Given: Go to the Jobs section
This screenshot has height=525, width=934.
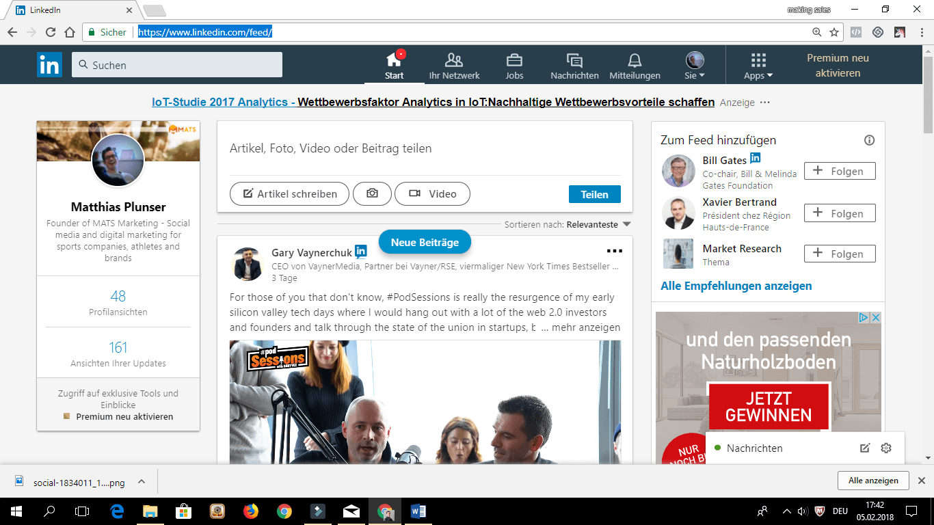Looking at the screenshot, I should pyautogui.click(x=514, y=66).
